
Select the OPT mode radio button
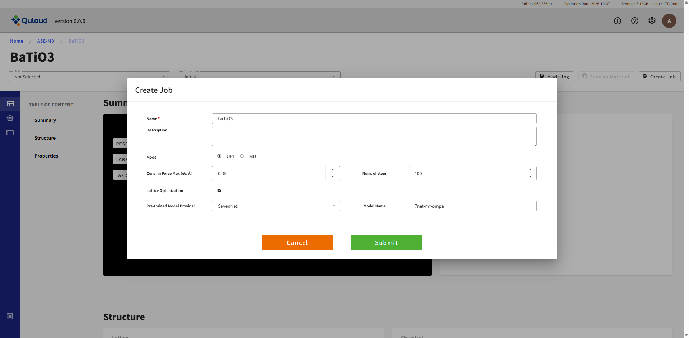[x=219, y=156]
